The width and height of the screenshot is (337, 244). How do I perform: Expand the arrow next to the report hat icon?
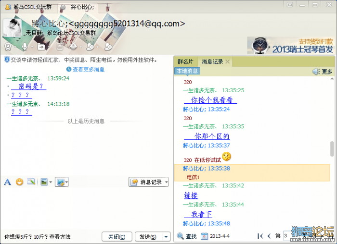click(x=80, y=47)
